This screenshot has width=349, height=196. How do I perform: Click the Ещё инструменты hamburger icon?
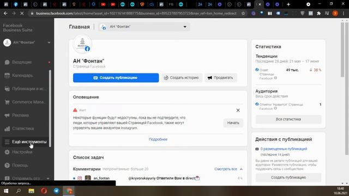[7, 142]
